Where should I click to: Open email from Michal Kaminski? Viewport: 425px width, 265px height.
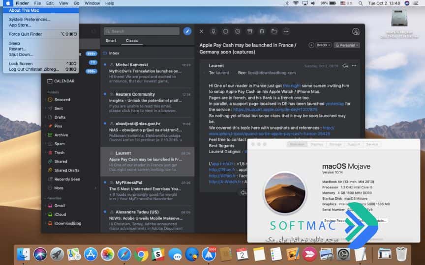point(147,73)
